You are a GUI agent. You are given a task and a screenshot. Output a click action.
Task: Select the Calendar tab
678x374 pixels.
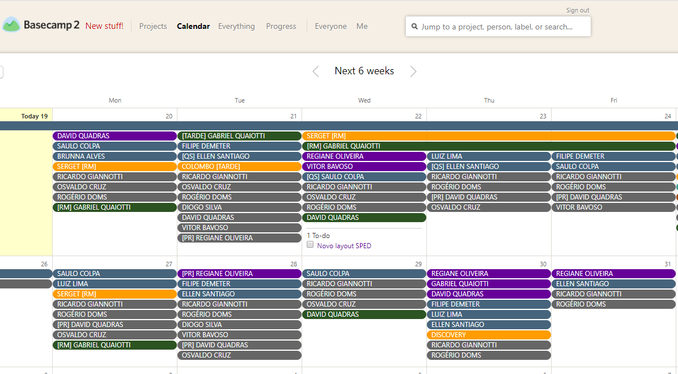coord(193,26)
